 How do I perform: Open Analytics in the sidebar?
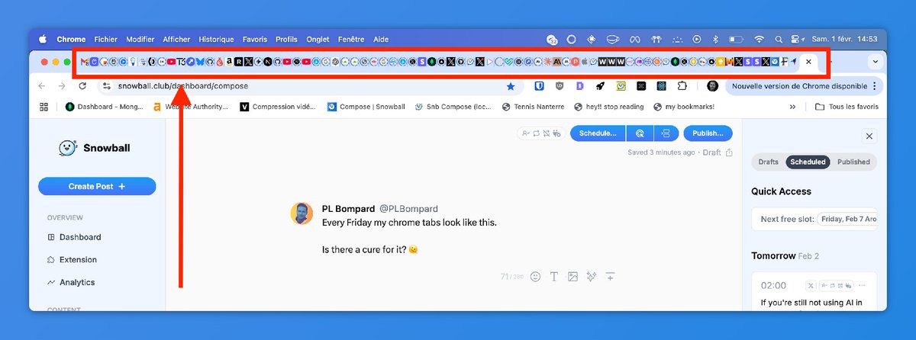point(72,282)
